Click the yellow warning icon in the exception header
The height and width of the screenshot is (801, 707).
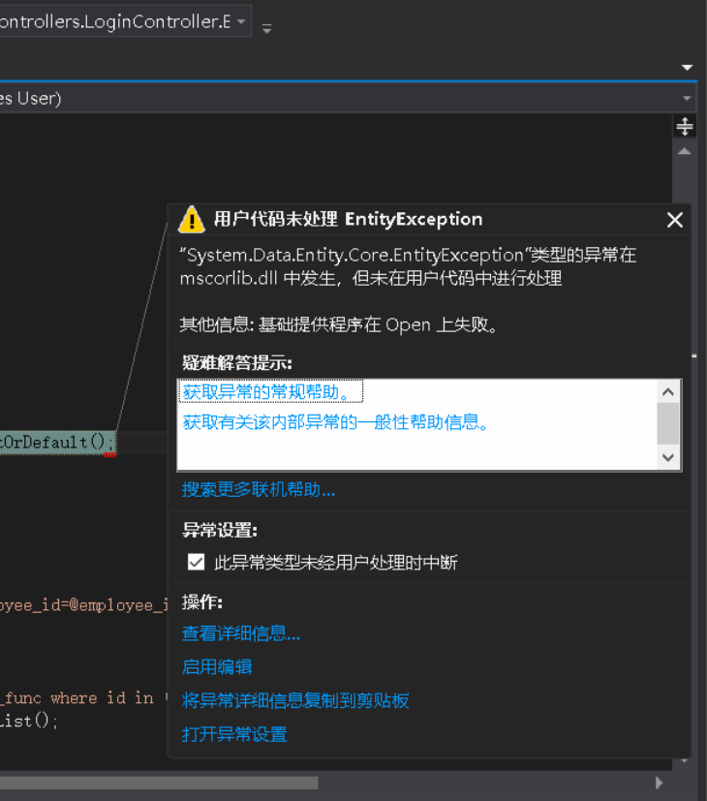(192, 220)
